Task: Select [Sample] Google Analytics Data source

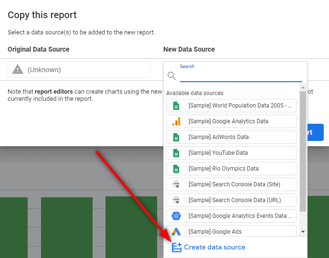Action: tap(231, 121)
